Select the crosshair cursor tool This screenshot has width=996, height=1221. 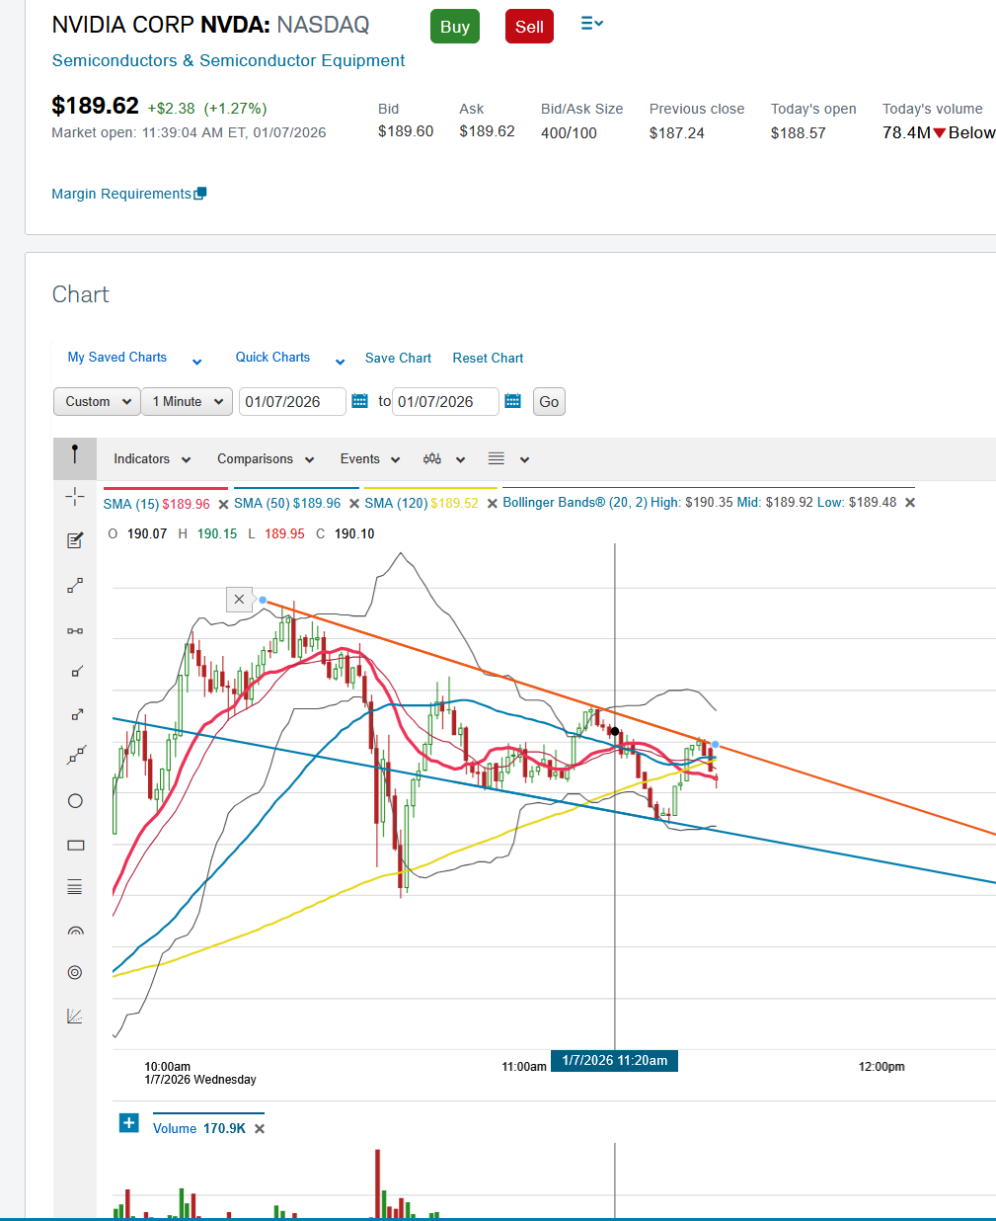click(75, 496)
